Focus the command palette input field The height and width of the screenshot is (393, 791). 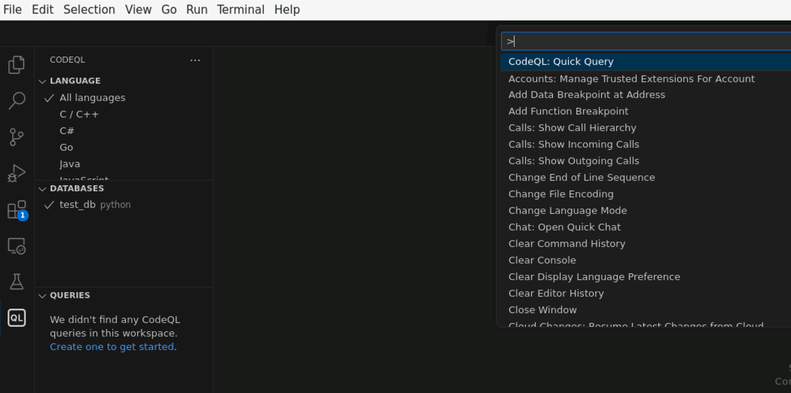click(646, 41)
